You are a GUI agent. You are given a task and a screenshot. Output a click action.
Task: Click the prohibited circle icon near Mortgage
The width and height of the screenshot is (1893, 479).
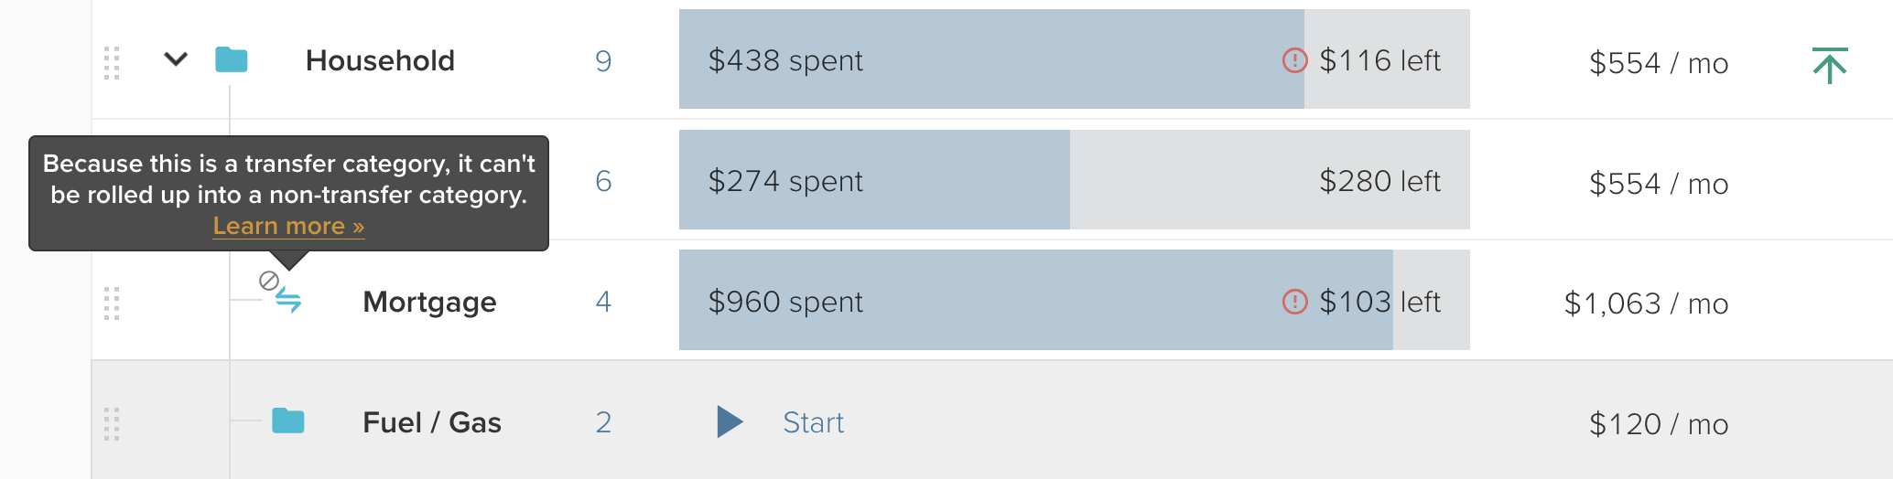tap(269, 281)
